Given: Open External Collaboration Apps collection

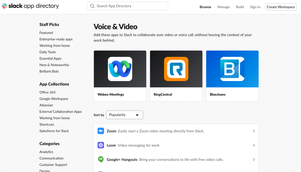Looking at the screenshot, I should [x=61, y=112].
